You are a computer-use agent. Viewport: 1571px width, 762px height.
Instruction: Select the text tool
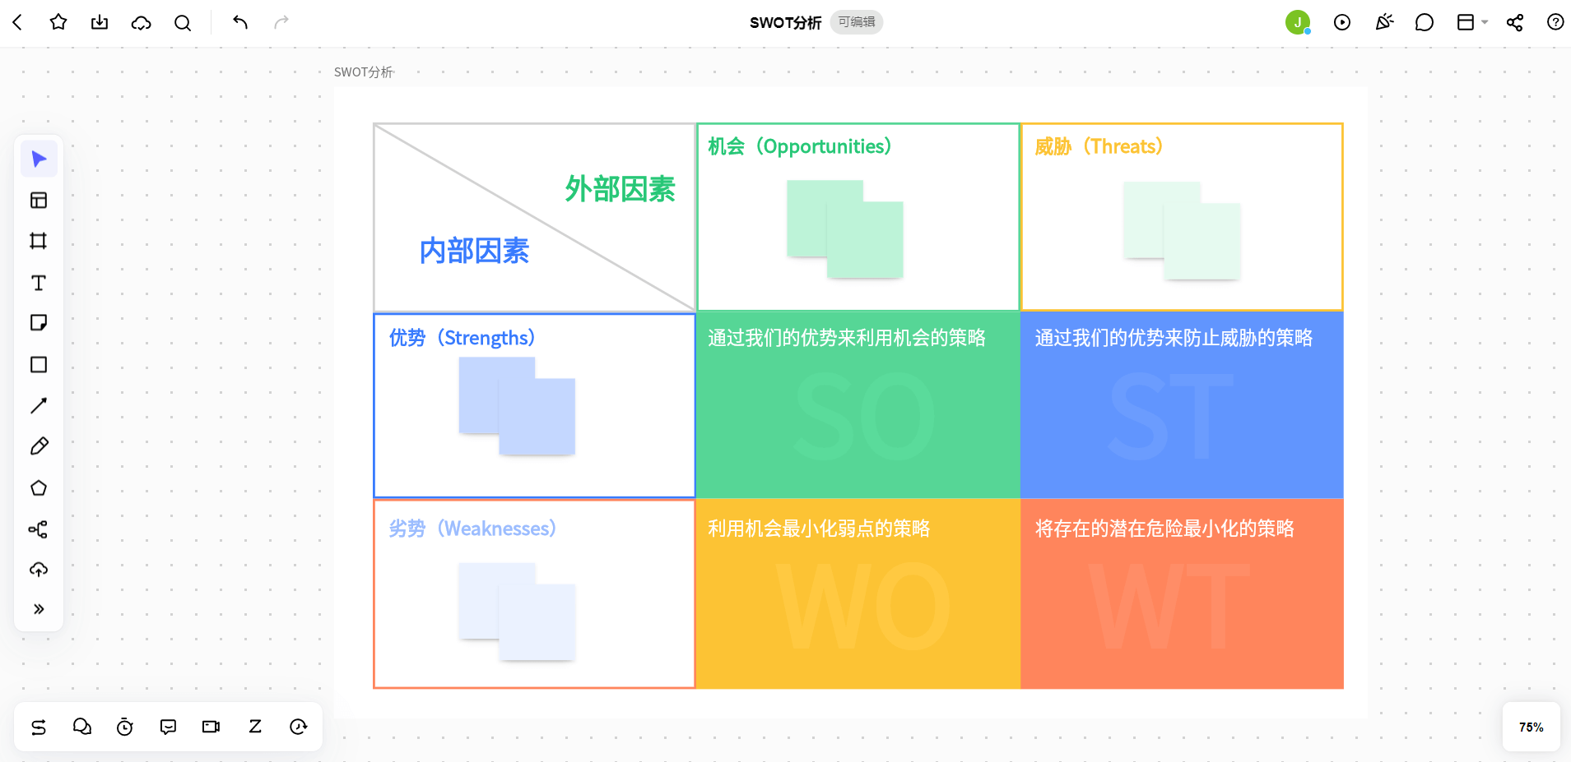click(39, 283)
